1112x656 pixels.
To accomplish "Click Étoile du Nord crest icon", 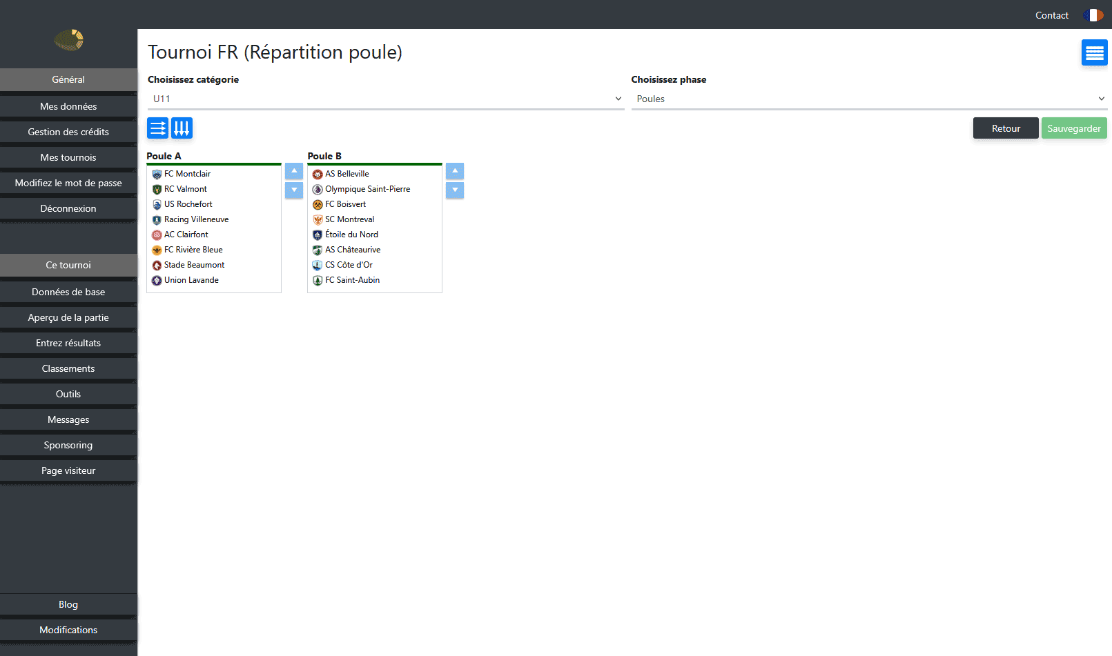I will (318, 235).
